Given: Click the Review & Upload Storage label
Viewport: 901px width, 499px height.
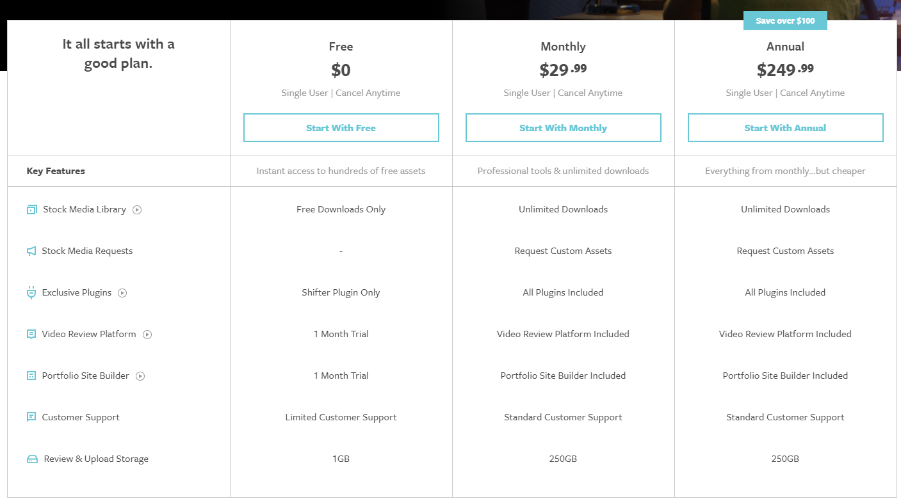Looking at the screenshot, I should (x=96, y=459).
